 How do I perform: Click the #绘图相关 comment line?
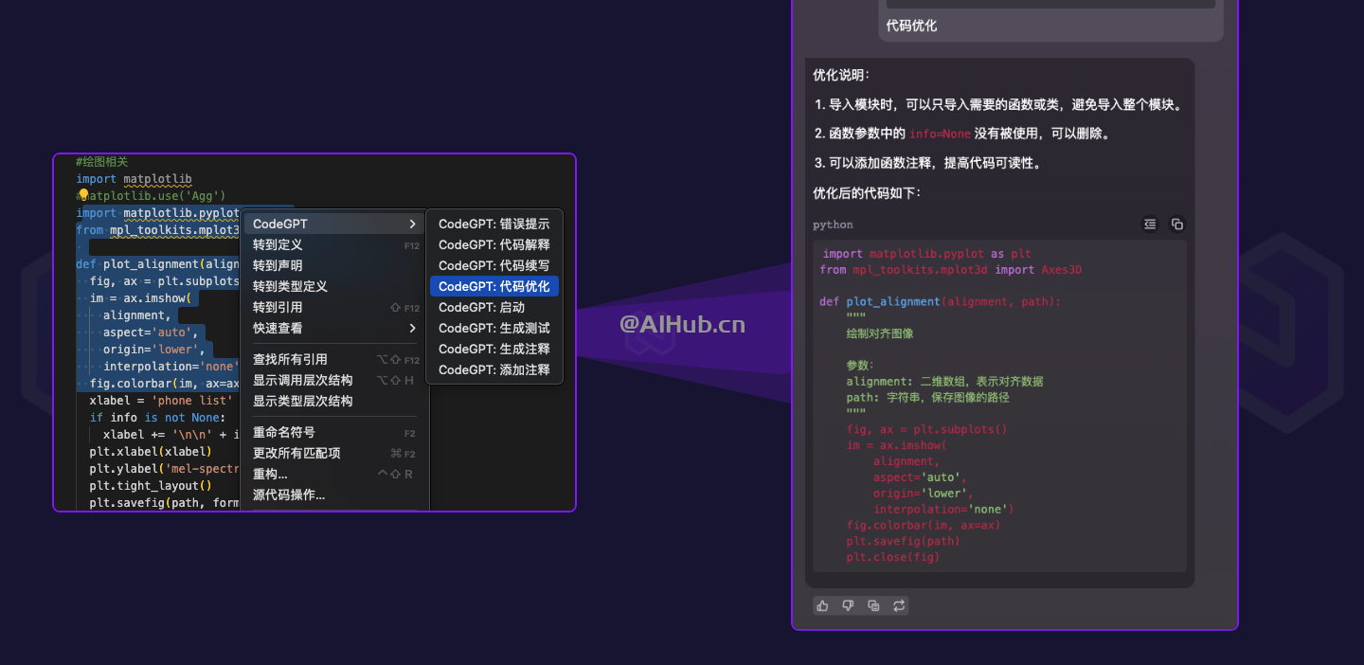[x=101, y=162]
